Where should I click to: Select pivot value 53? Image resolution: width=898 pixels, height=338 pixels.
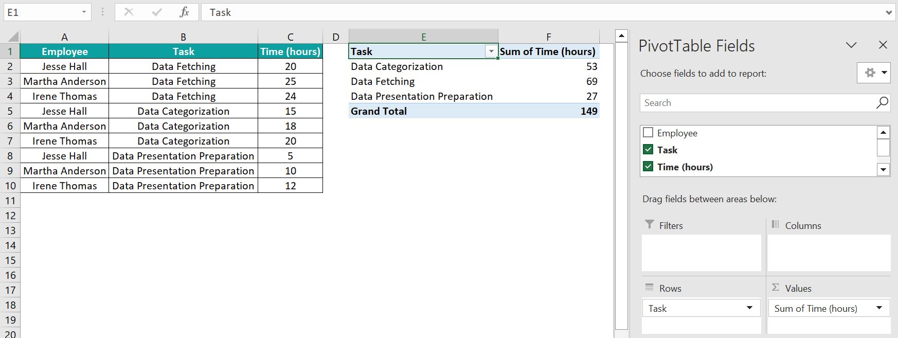point(549,66)
